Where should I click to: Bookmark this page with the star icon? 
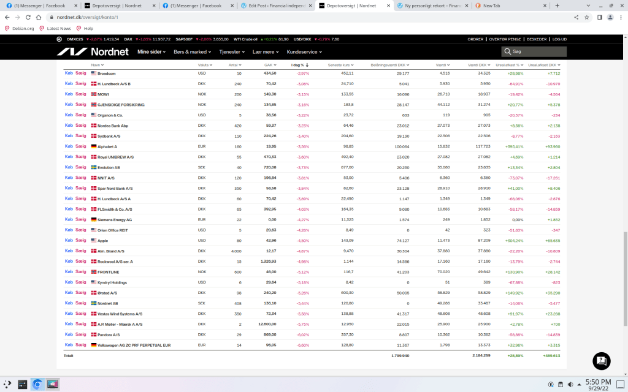coord(587,17)
